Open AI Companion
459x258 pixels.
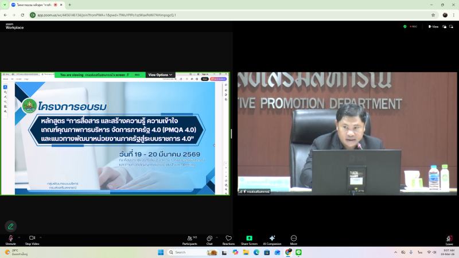pos(272,239)
